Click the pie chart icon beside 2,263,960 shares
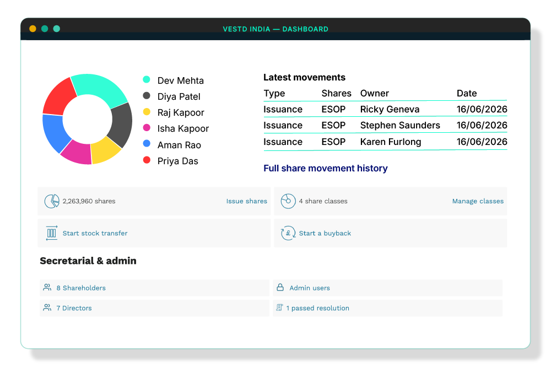The height and width of the screenshot is (367, 551). point(52,201)
